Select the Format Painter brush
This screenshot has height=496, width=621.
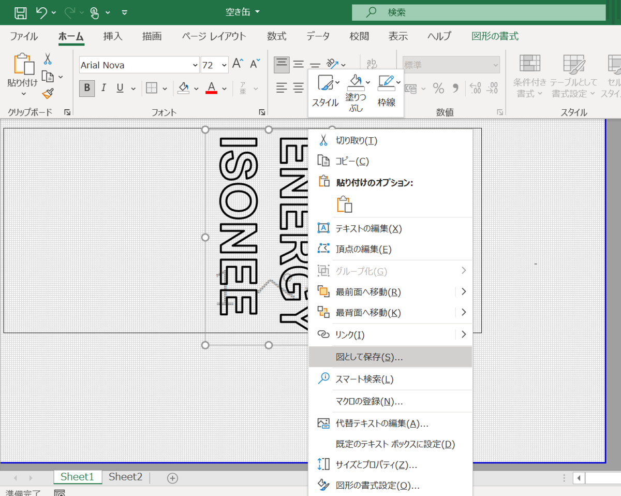click(48, 94)
